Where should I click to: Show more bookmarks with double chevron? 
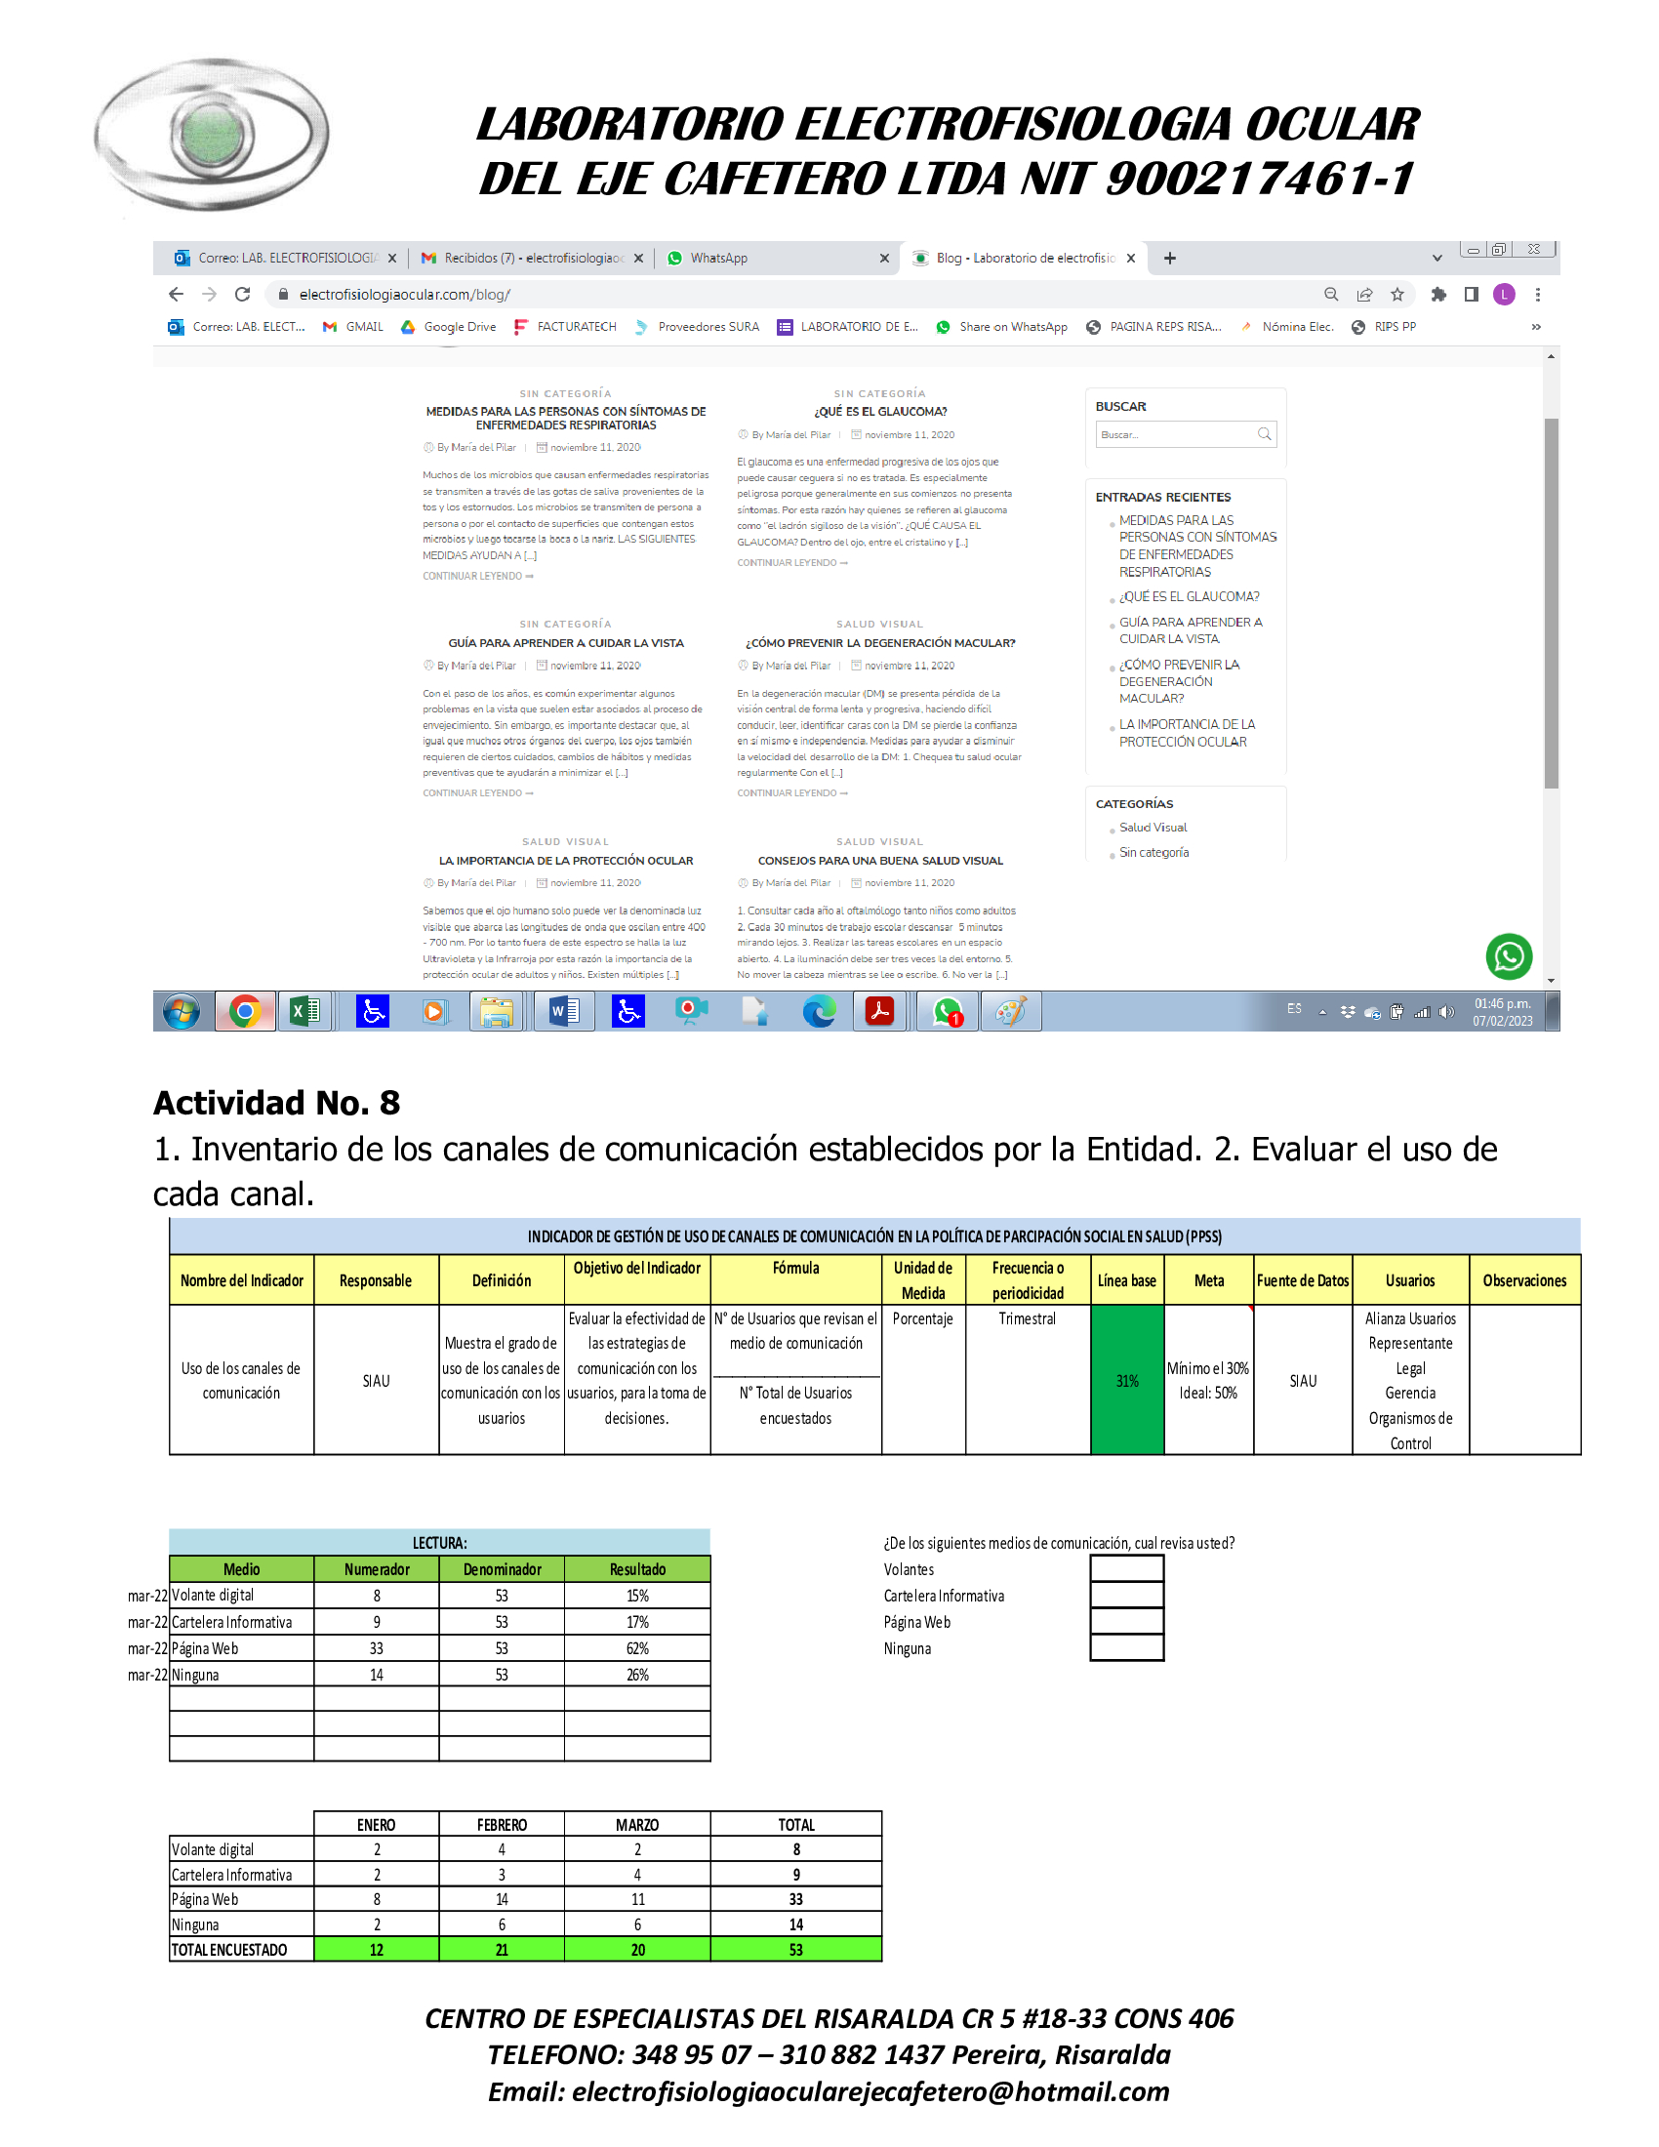tap(1536, 326)
